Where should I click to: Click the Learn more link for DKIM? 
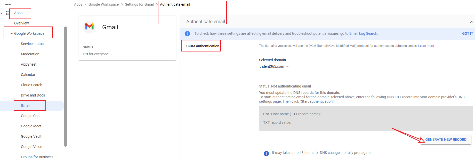[x=426, y=46]
